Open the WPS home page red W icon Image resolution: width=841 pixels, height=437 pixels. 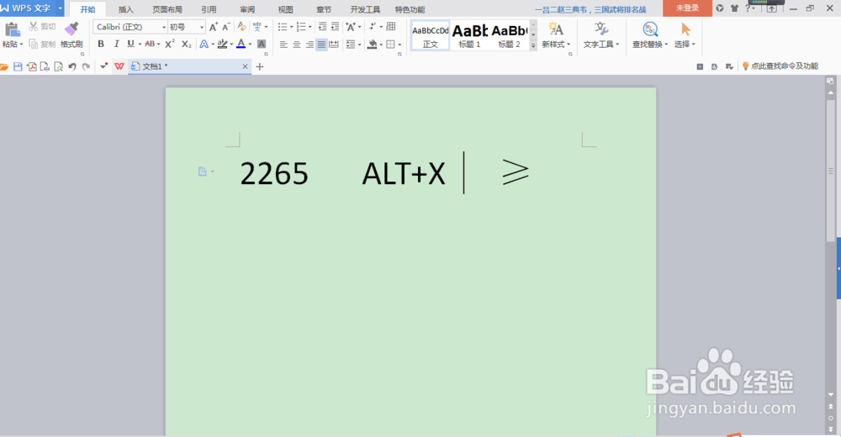click(x=119, y=66)
